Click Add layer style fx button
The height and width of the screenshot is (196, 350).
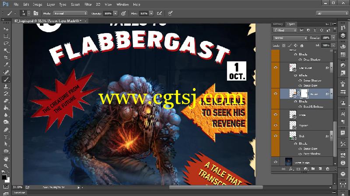click(x=291, y=169)
